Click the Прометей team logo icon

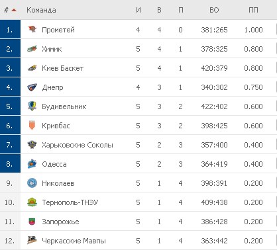pyautogui.click(x=32, y=29)
